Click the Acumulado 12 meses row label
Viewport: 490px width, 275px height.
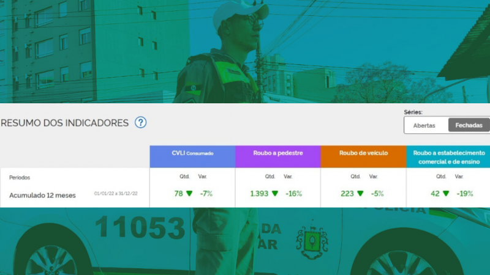coord(42,196)
